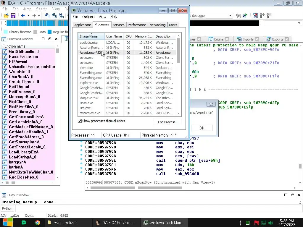
Task: Open the Applications tab in Task Manager
Action: 83,25
